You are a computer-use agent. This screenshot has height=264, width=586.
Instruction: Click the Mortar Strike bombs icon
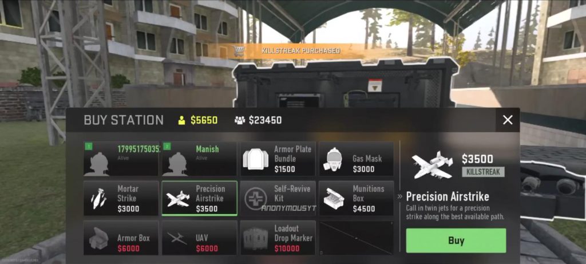(x=98, y=199)
